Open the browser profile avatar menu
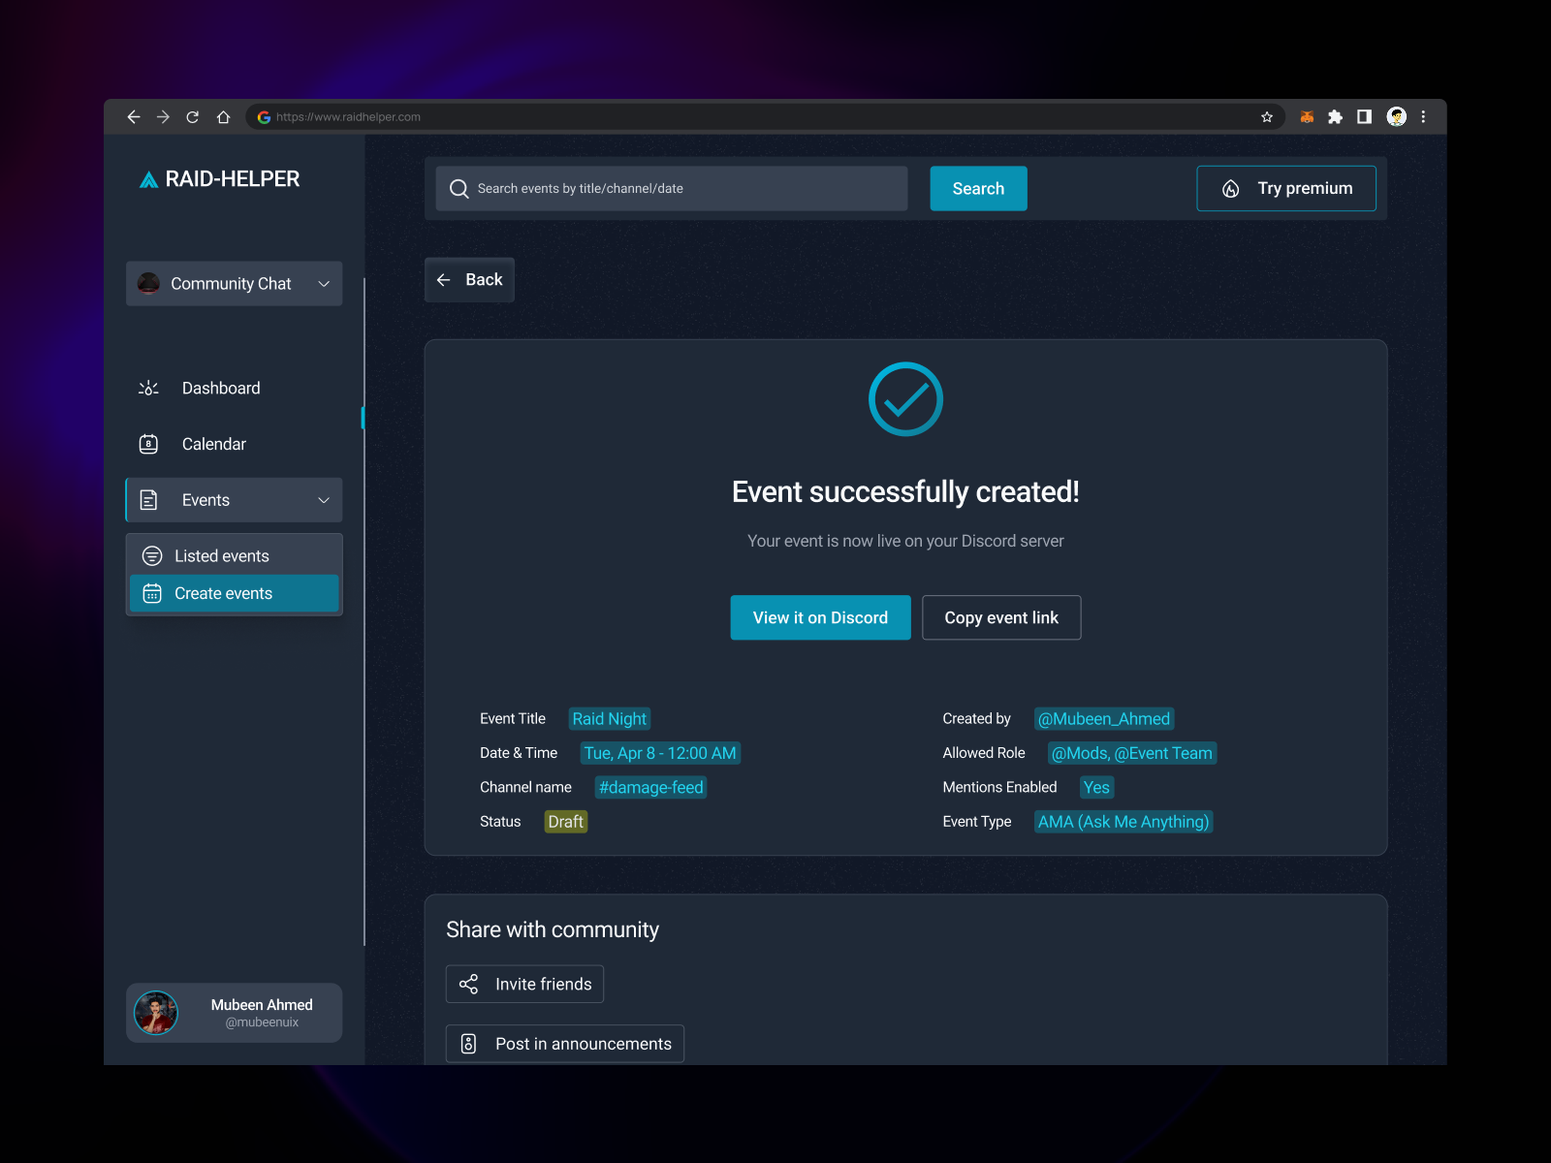The image size is (1551, 1163). (1396, 116)
